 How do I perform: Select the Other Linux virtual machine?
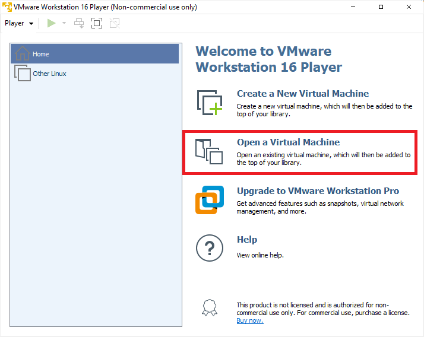pyautogui.click(x=49, y=74)
